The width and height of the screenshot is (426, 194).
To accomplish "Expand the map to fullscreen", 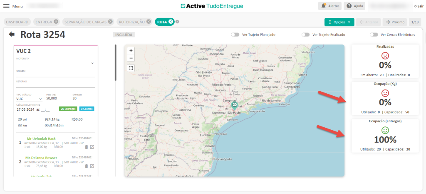I will [x=131, y=68].
